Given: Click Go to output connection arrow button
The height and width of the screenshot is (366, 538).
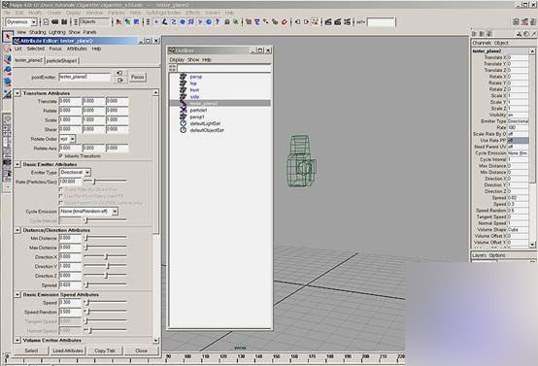Looking at the screenshot, I should [119, 81].
